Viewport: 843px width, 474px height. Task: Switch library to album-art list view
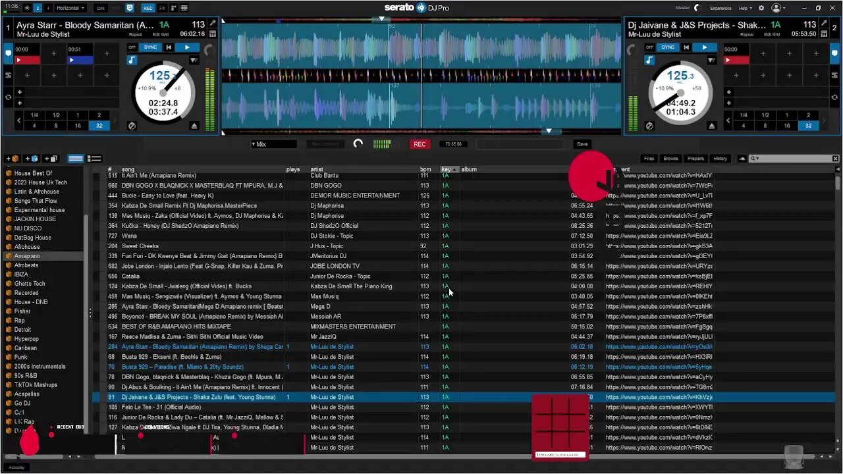(94, 159)
